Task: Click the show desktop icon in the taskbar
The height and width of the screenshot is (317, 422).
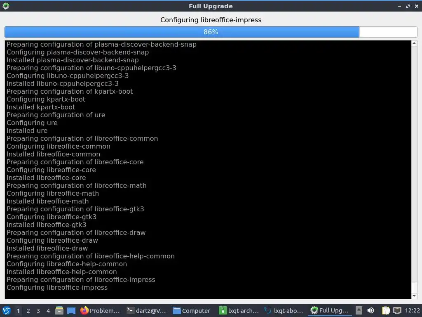Action: coord(71,311)
